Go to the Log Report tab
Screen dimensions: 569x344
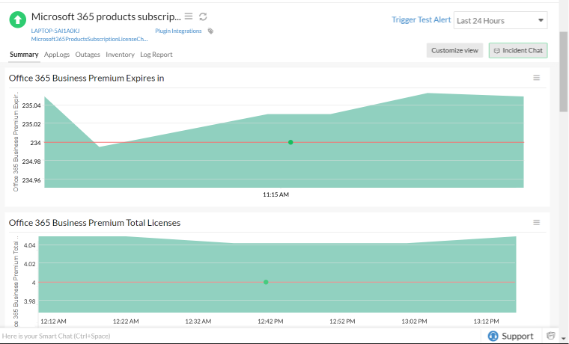click(x=156, y=55)
